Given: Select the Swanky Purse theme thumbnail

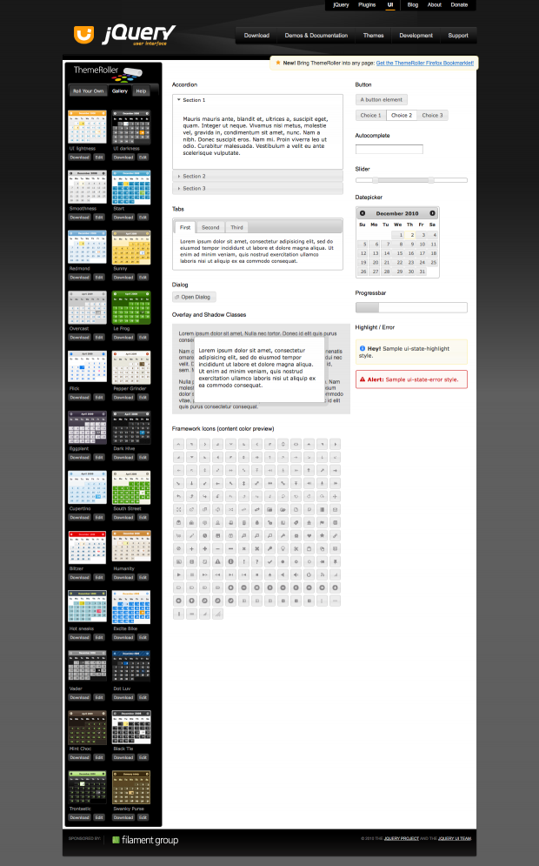Looking at the screenshot, I should 131,788.
